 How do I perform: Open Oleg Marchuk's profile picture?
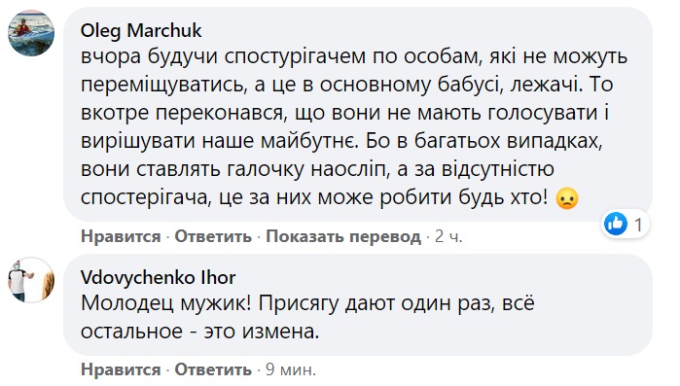(x=31, y=33)
